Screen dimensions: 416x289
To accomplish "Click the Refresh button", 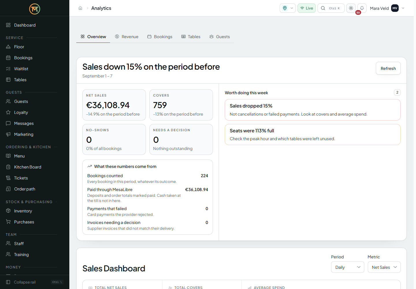I will (x=388, y=68).
